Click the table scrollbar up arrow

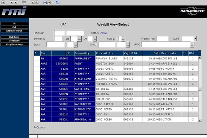(x=200, y=58)
